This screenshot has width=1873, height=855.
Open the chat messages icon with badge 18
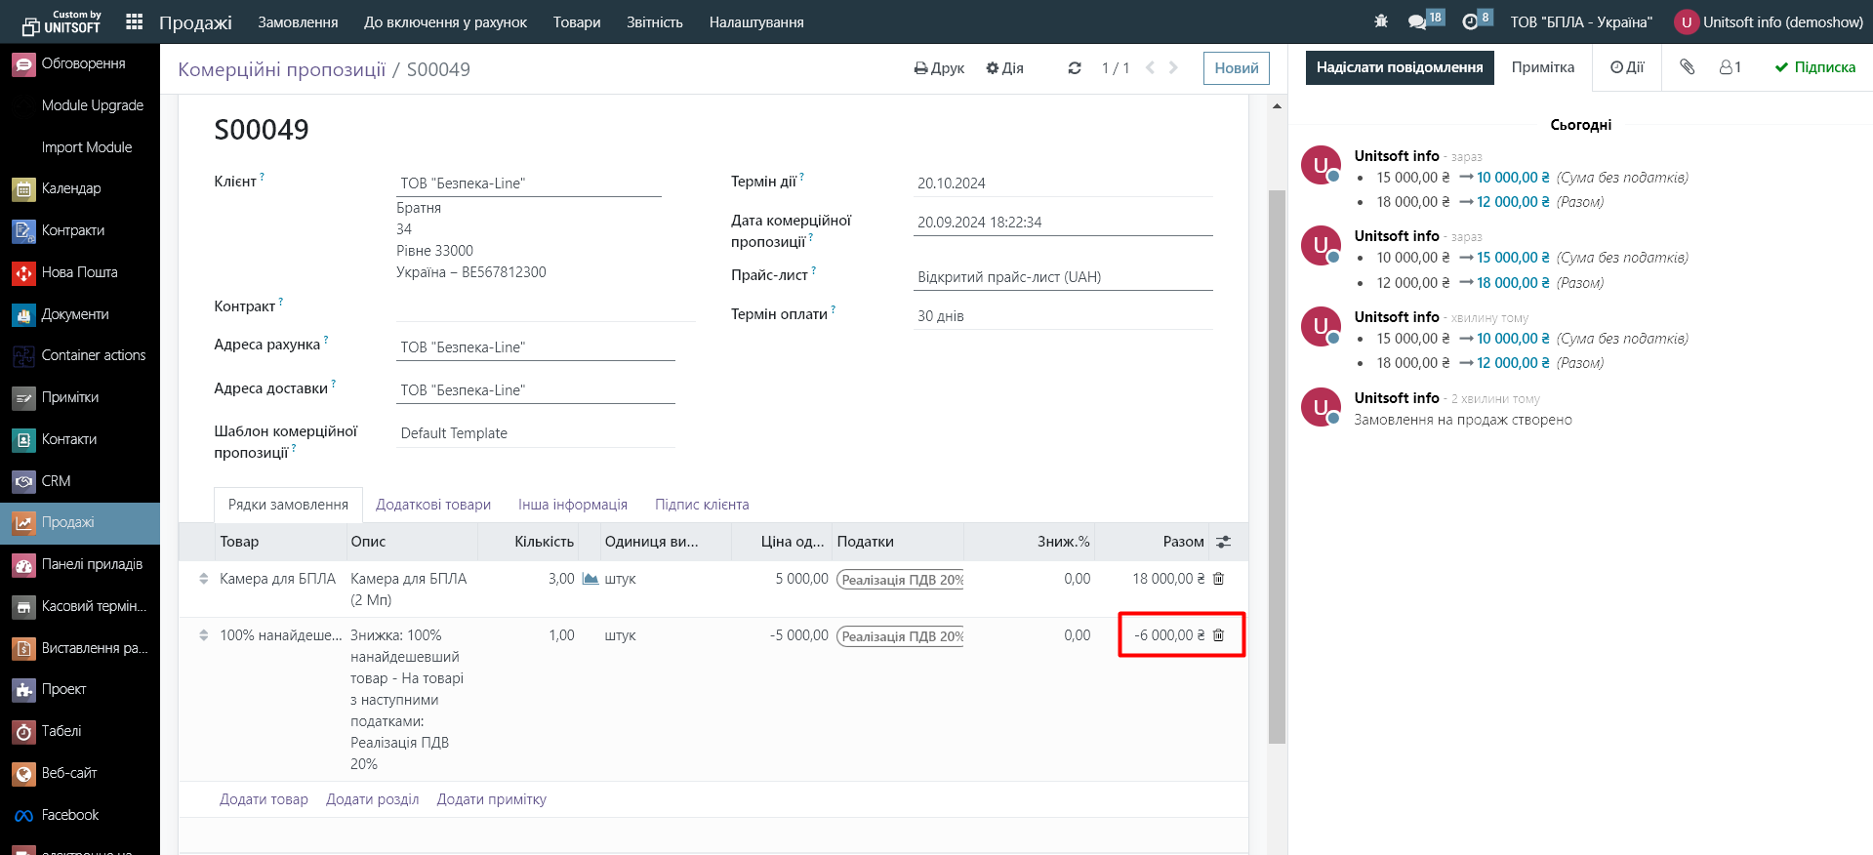(x=1418, y=21)
